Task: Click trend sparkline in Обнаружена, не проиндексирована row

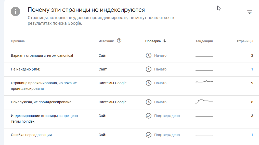Action: pos(204,101)
